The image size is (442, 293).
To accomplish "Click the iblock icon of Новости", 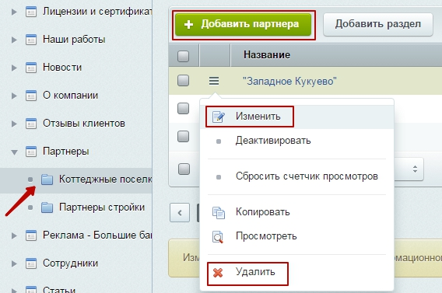I will coord(31,68).
